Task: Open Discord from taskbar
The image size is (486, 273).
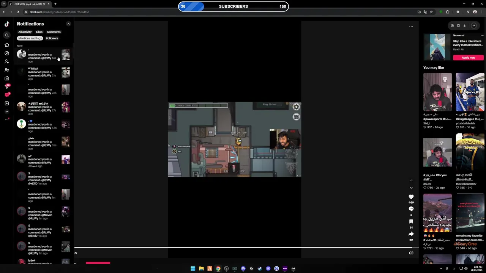Action: point(243,268)
